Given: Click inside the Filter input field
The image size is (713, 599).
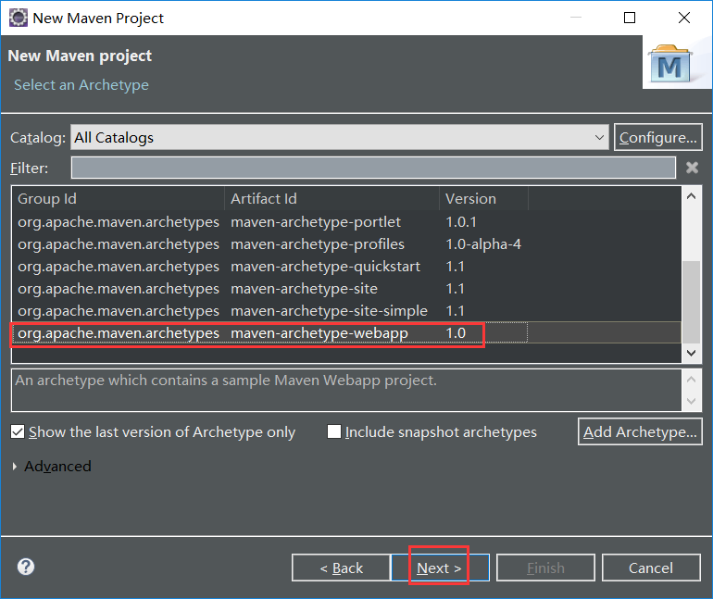Looking at the screenshot, I should click(x=373, y=168).
